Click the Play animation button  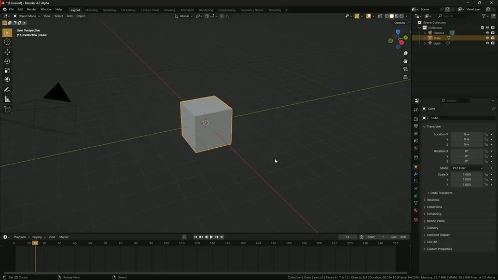(211, 237)
